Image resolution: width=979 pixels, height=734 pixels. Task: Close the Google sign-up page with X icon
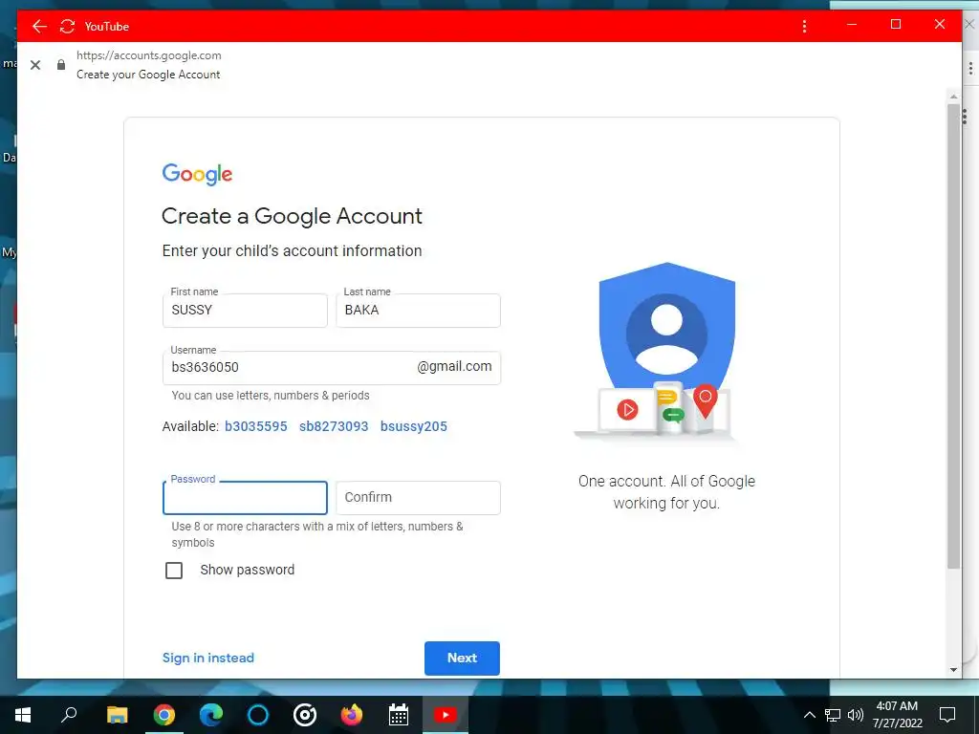pyautogui.click(x=35, y=65)
